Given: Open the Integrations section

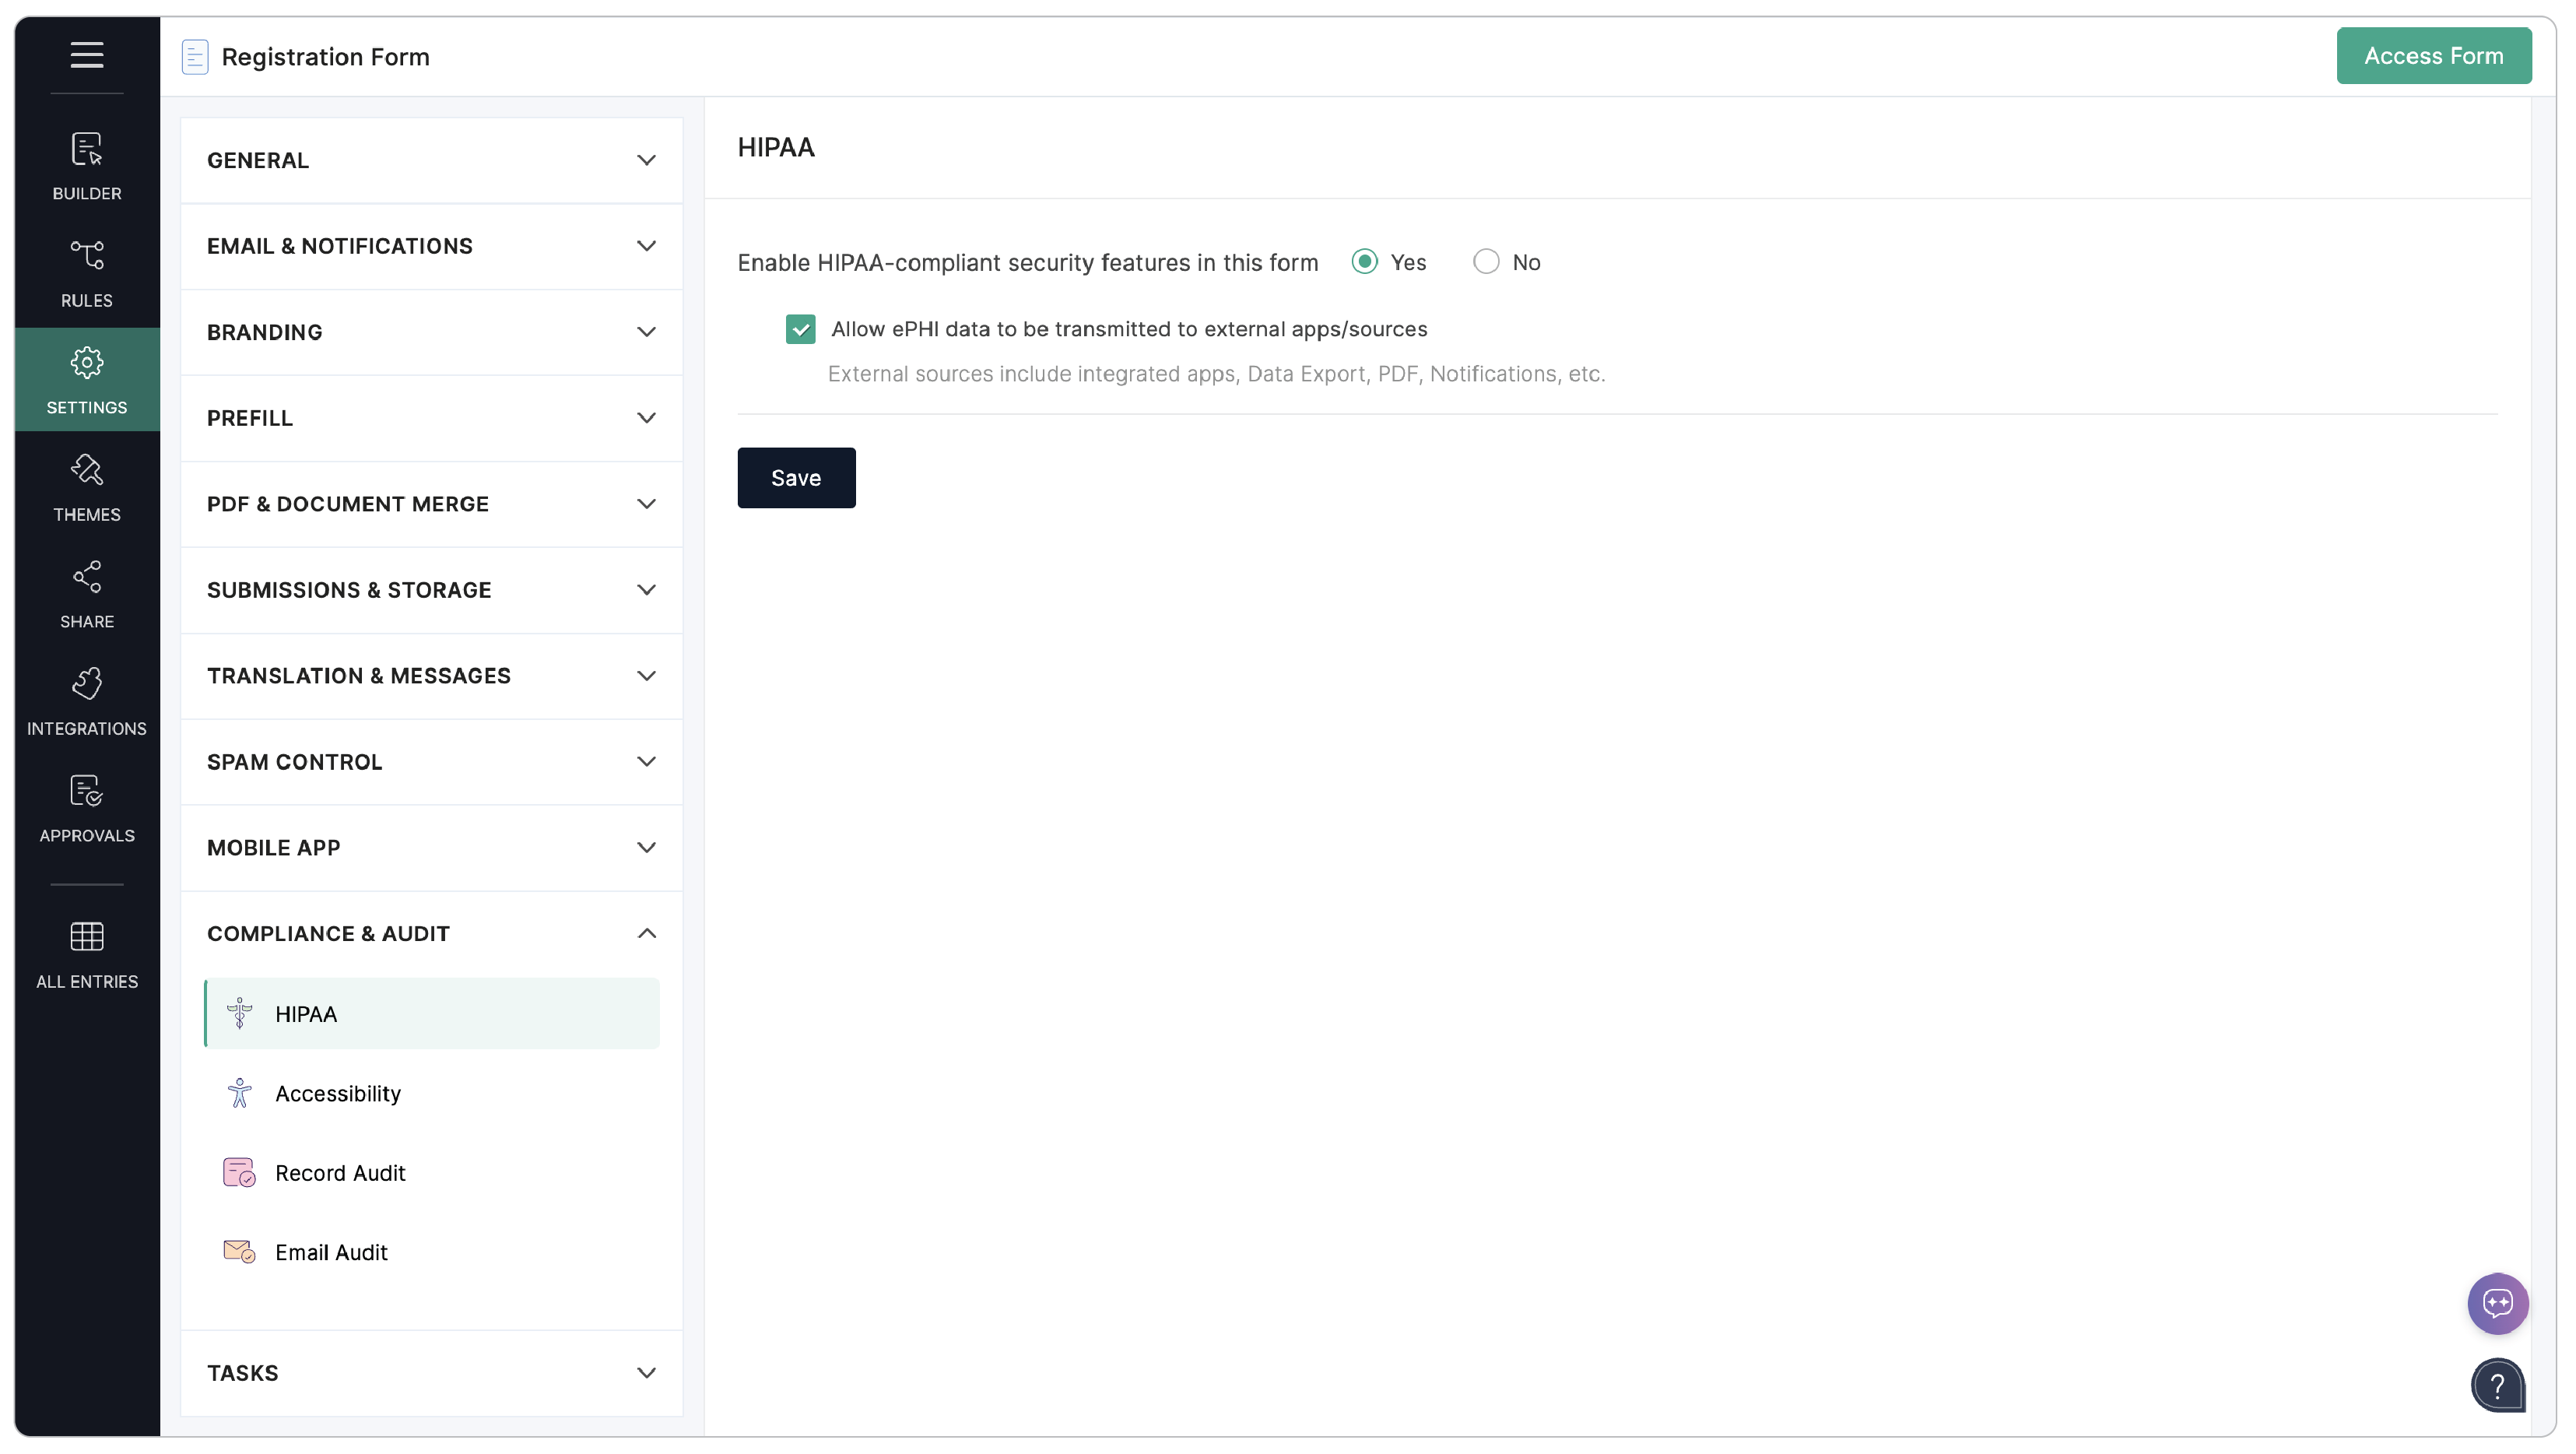Looking at the screenshot, I should (87, 700).
